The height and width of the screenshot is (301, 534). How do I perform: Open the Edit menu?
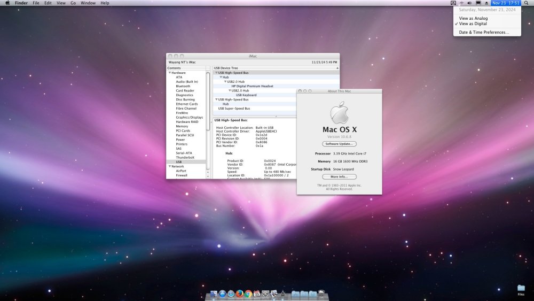point(48,3)
